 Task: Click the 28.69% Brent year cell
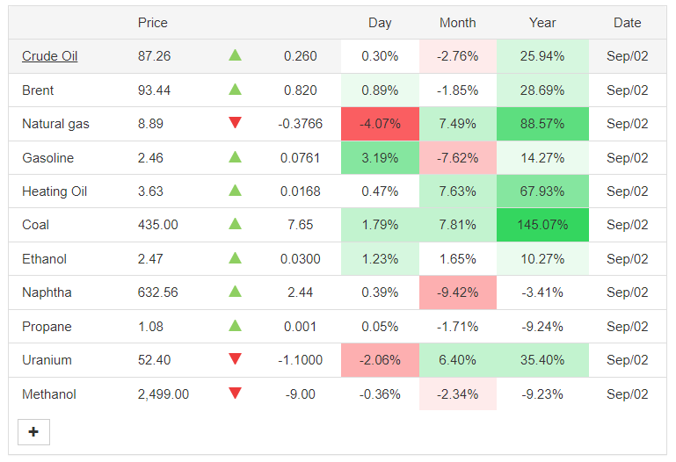pos(542,90)
